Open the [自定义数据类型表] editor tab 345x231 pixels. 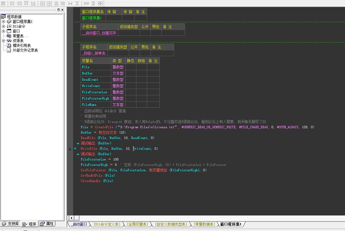[x=171, y=224]
